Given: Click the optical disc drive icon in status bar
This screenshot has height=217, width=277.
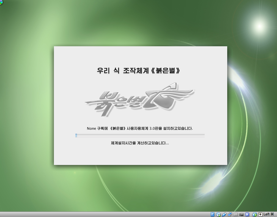Looking at the screenshot, I should tap(218, 215).
